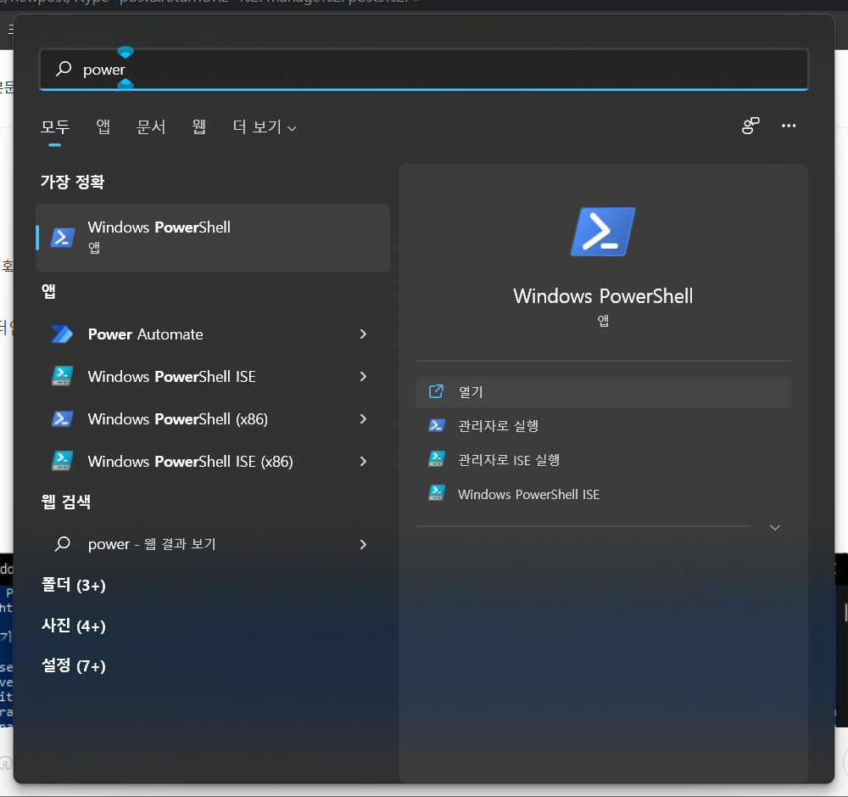Click the 가장 정확 section heading
Viewport: 848px width, 797px height.
(x=72, y=182)
